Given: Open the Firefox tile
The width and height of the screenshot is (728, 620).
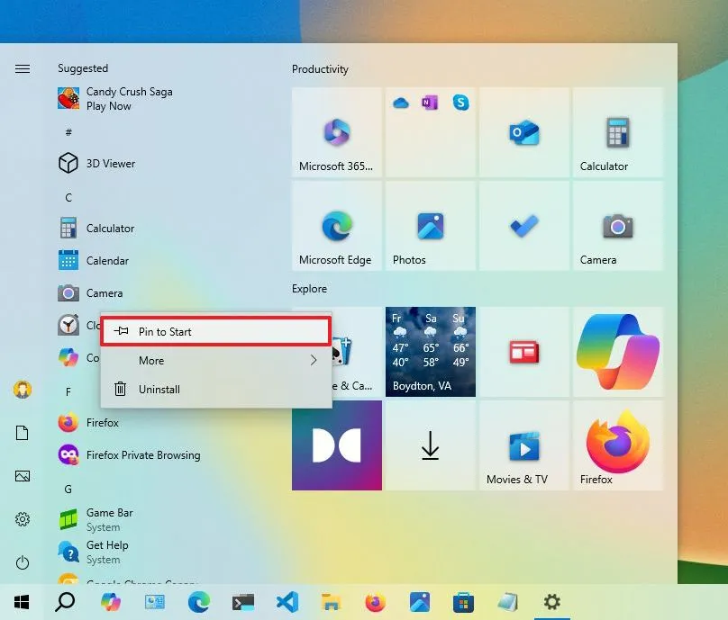Looking at the screenshot, I should tap(618, 445).
